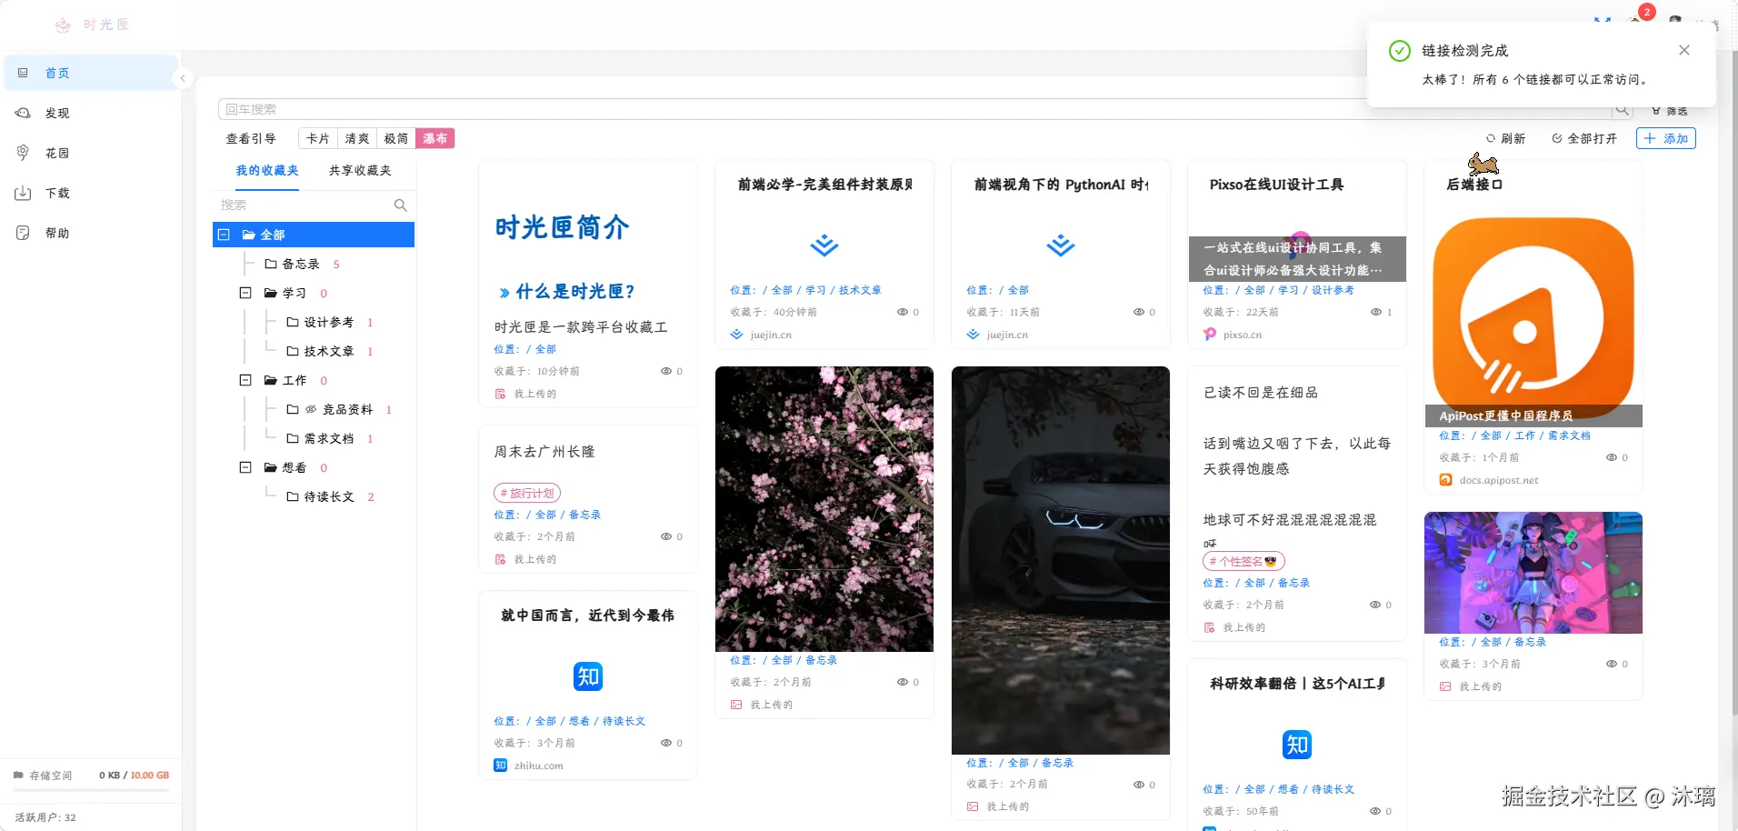The width and height of the screenshot is (1738, 831).
Task: Click view-count eye on 时光匣简介 card
Action: click(x=666, y=371)
